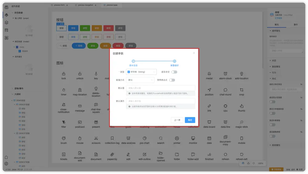Image resolution: width=308 pixels, height=174 pixels.
Task: Click the command-style icon in left sidebar
Action: tap(6, 38)
